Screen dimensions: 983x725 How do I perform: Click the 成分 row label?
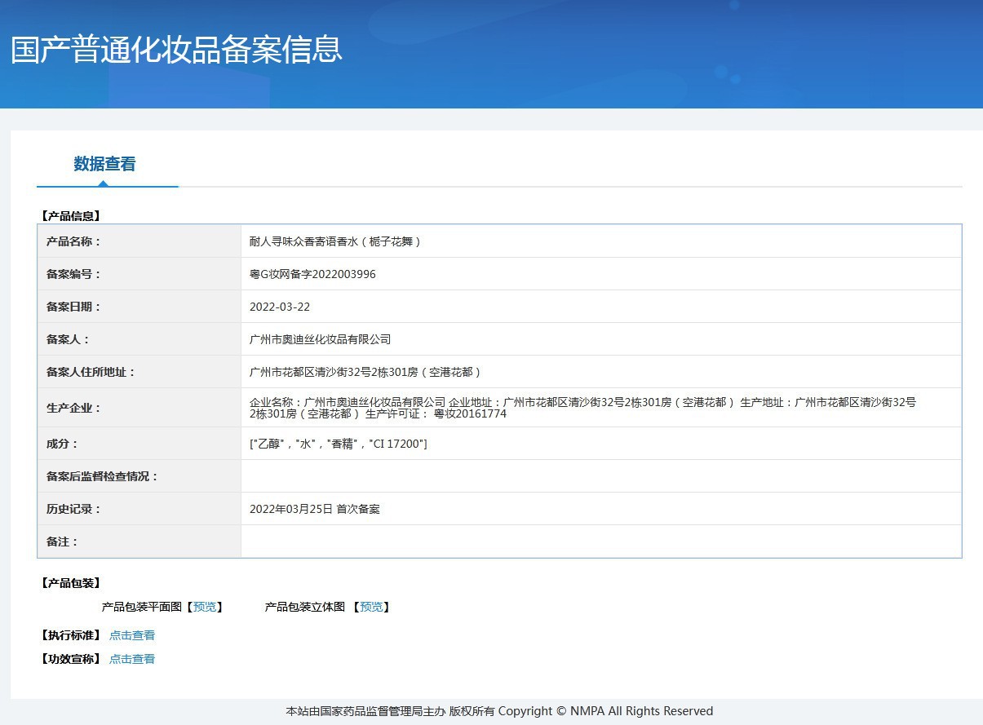coord(62,444)
